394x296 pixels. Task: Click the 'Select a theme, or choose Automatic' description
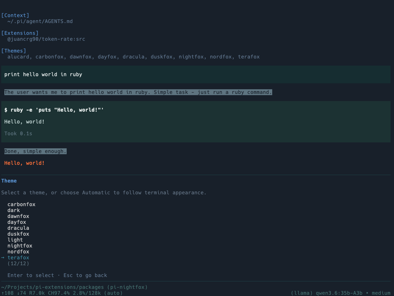click(104, 192)
